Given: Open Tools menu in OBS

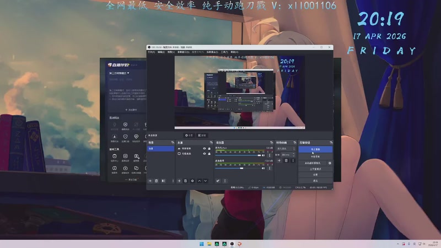Looking at the screenshot, I should point(224,52).
